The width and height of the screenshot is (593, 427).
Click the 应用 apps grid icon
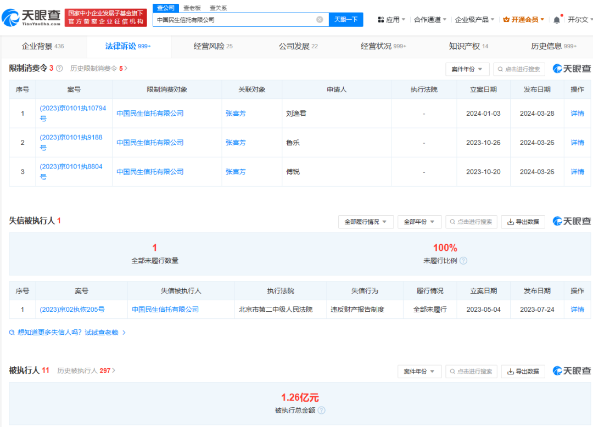[381, 19]
